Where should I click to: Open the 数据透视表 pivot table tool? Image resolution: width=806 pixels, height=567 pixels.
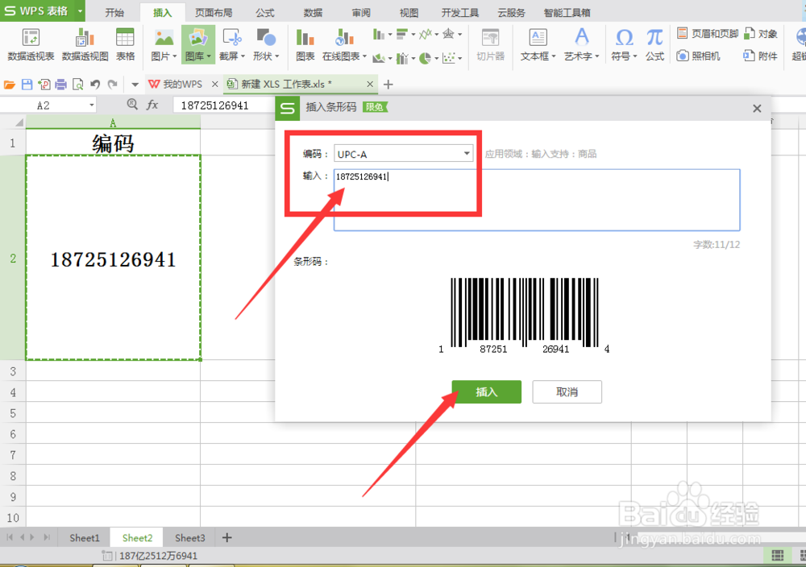click(31, 45)
